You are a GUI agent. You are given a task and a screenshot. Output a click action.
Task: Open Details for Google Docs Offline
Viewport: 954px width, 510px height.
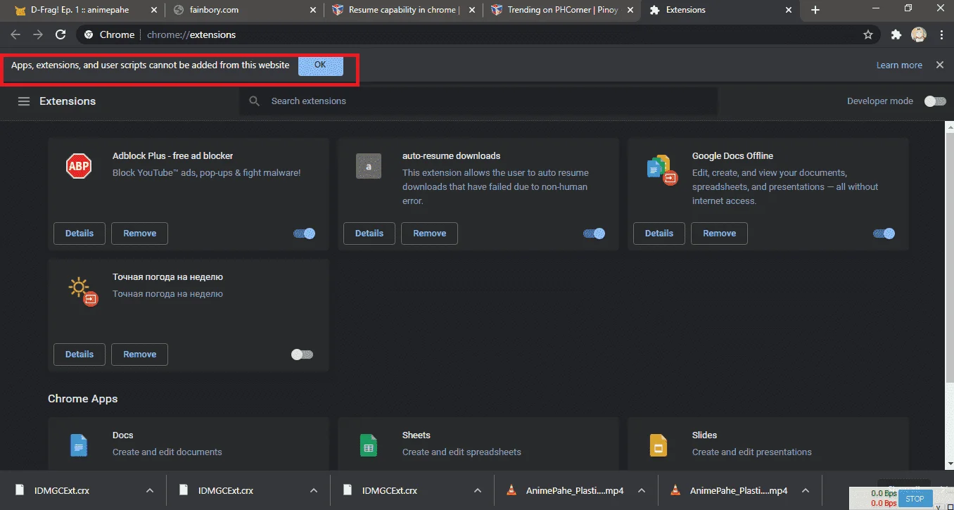pyautogui.click(x=659, y=234)
